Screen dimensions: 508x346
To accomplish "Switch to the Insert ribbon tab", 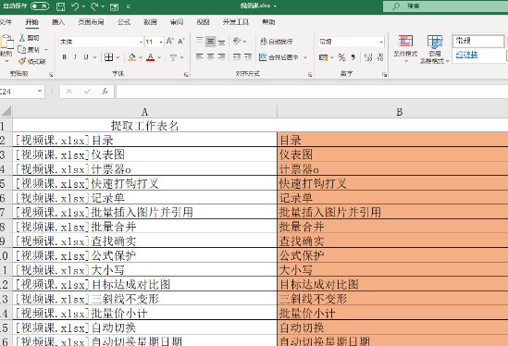I will pyautogui.click(x=58, y=22).
